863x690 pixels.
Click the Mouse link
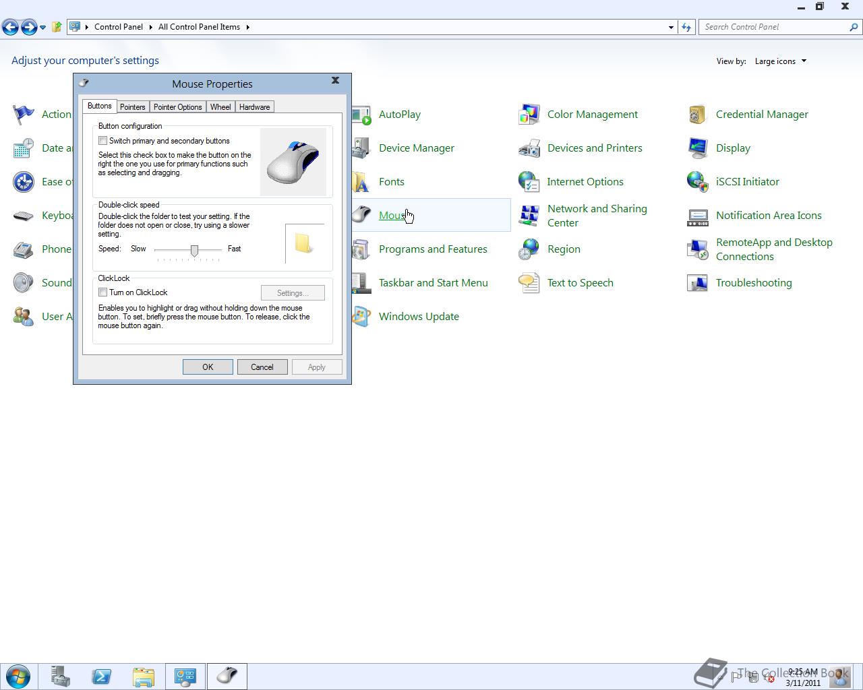(x=393, y=216)
